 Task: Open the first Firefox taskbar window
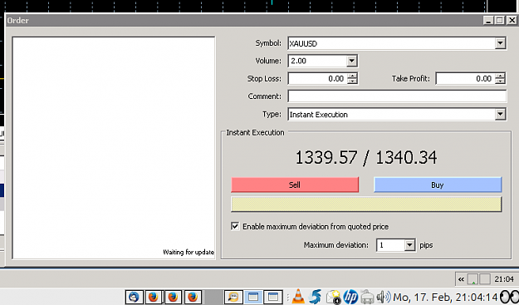(x=154, y=297)
